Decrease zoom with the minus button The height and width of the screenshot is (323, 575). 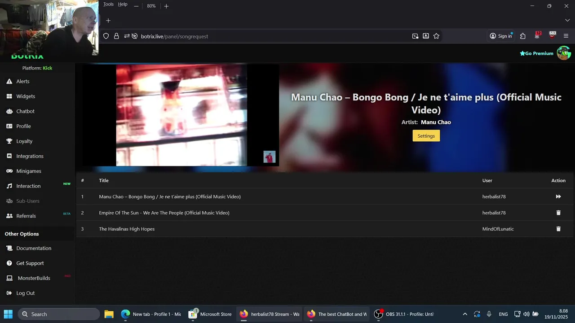click(x=136, y=6)
